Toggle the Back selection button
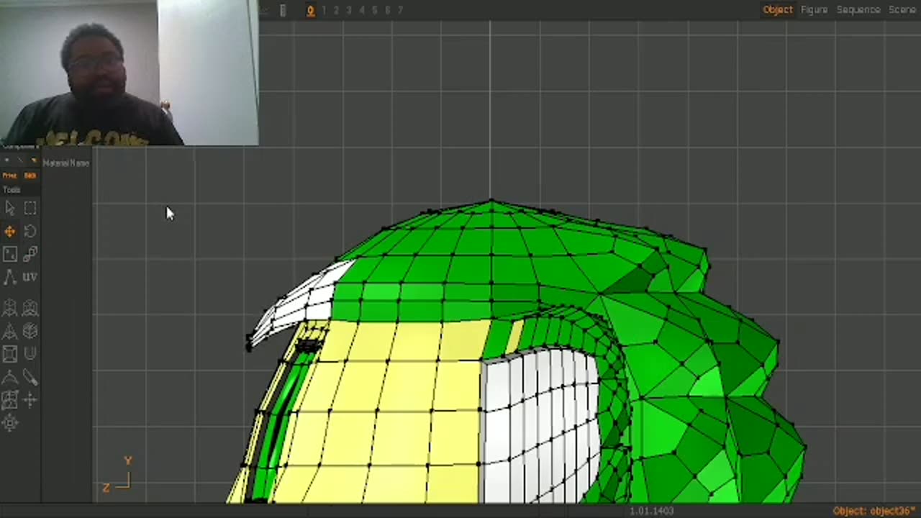 (30, 176)
